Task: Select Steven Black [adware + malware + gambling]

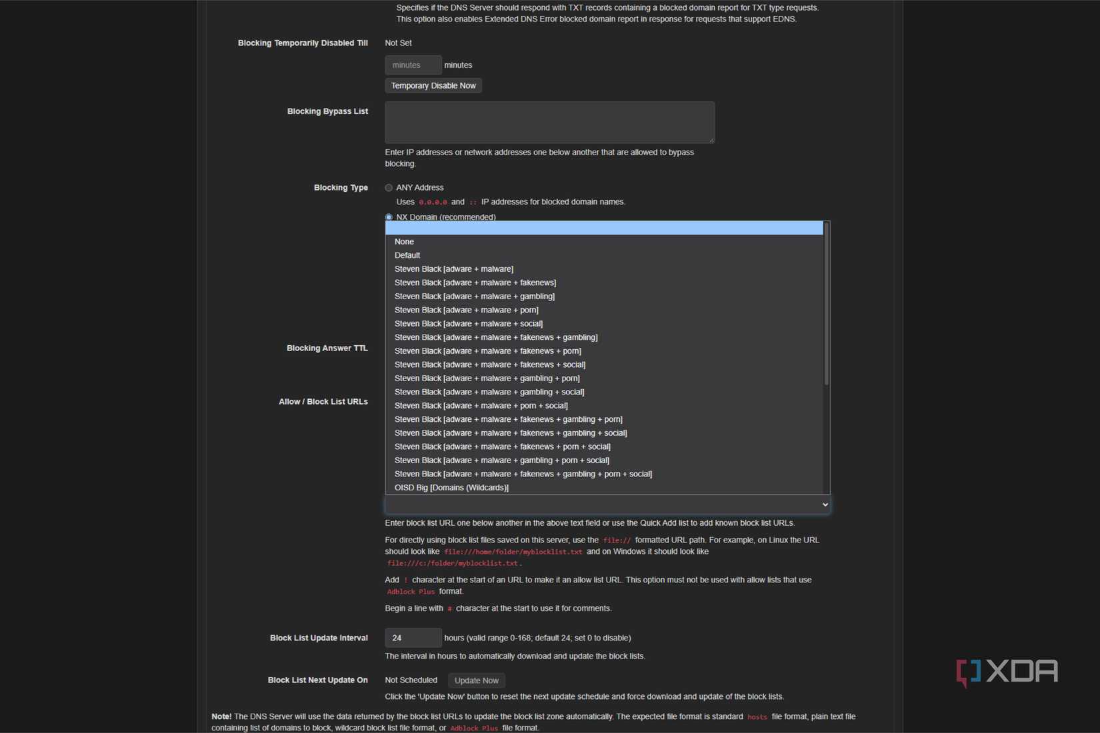Action: pos(604,297)
